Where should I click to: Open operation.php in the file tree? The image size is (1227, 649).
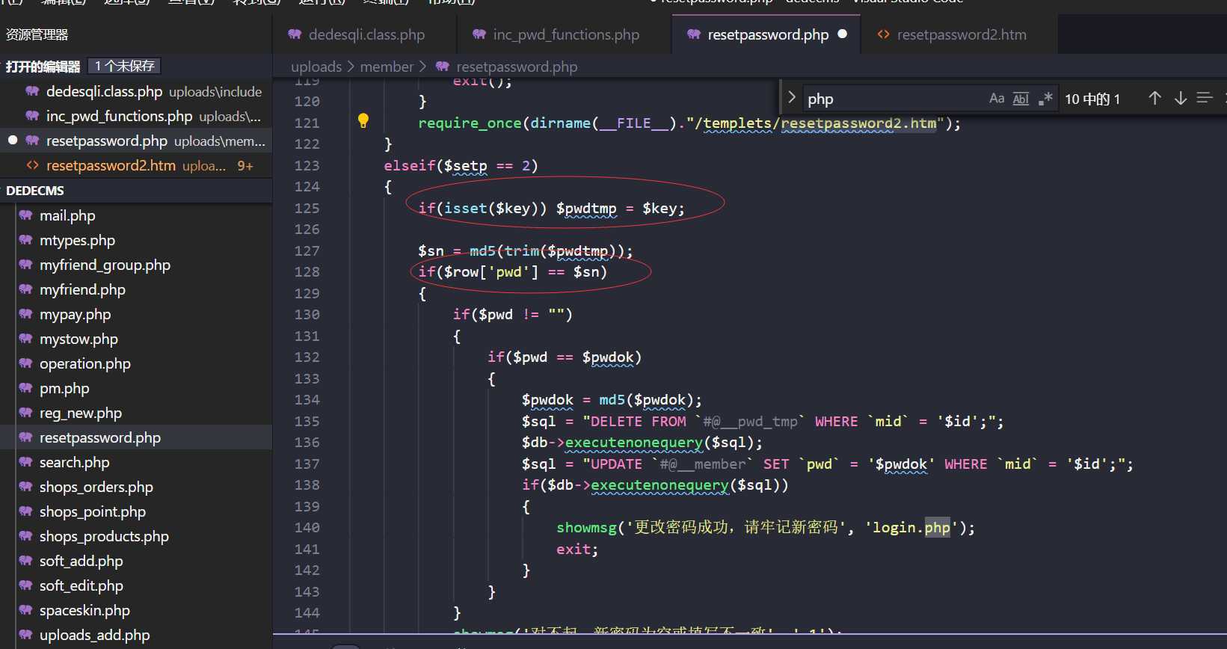point(136,363)
